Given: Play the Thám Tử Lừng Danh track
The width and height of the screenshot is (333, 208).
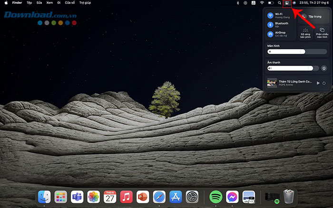Looking at the screenshot, I should [x=318, y=83].
